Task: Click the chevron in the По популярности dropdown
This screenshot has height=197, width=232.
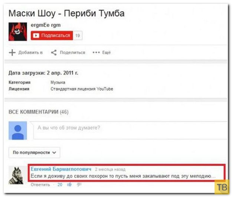Action: click(x=54, y=152)
